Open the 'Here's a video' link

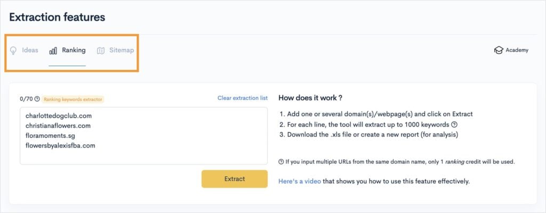coord(300,182)
